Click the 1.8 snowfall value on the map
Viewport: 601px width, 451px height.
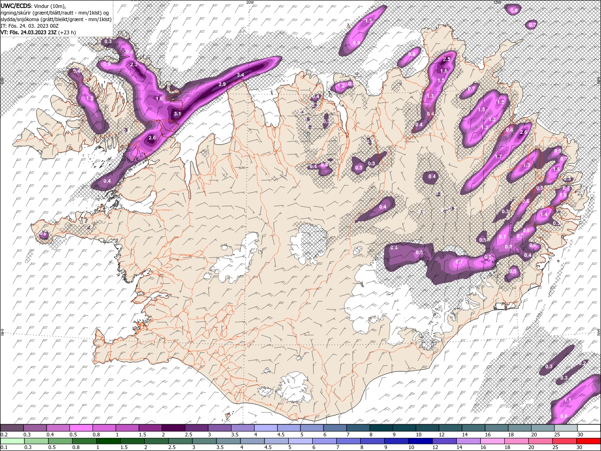[x=443, y=71]
